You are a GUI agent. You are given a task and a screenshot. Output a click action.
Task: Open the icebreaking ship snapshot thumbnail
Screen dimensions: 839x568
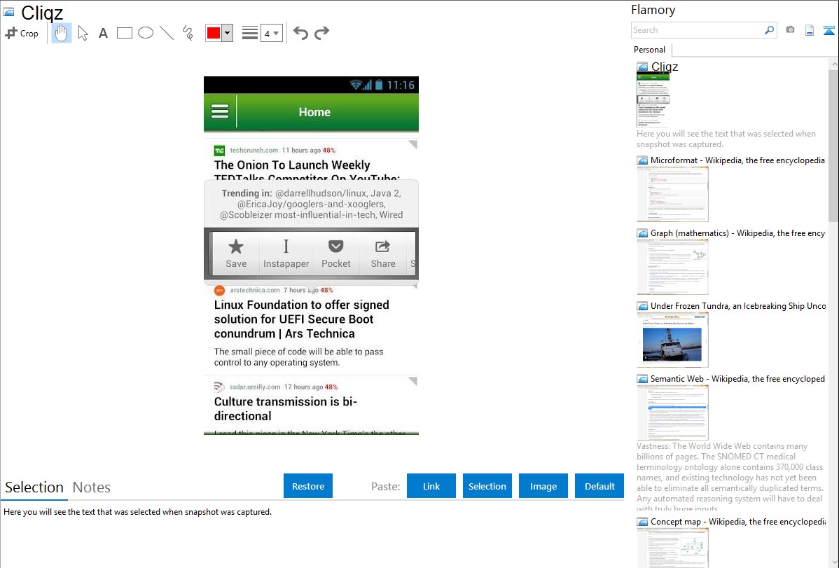tap(672, 340)
